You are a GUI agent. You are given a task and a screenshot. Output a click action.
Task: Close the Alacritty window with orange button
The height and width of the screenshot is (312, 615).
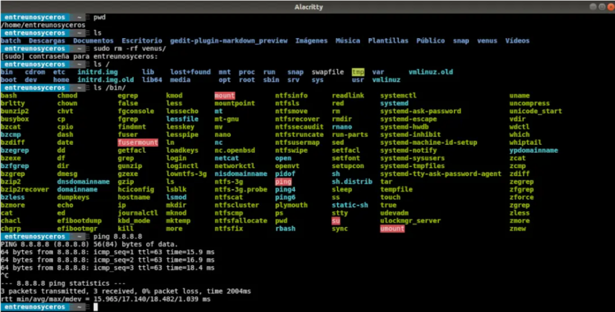click(x=609, y=7)
